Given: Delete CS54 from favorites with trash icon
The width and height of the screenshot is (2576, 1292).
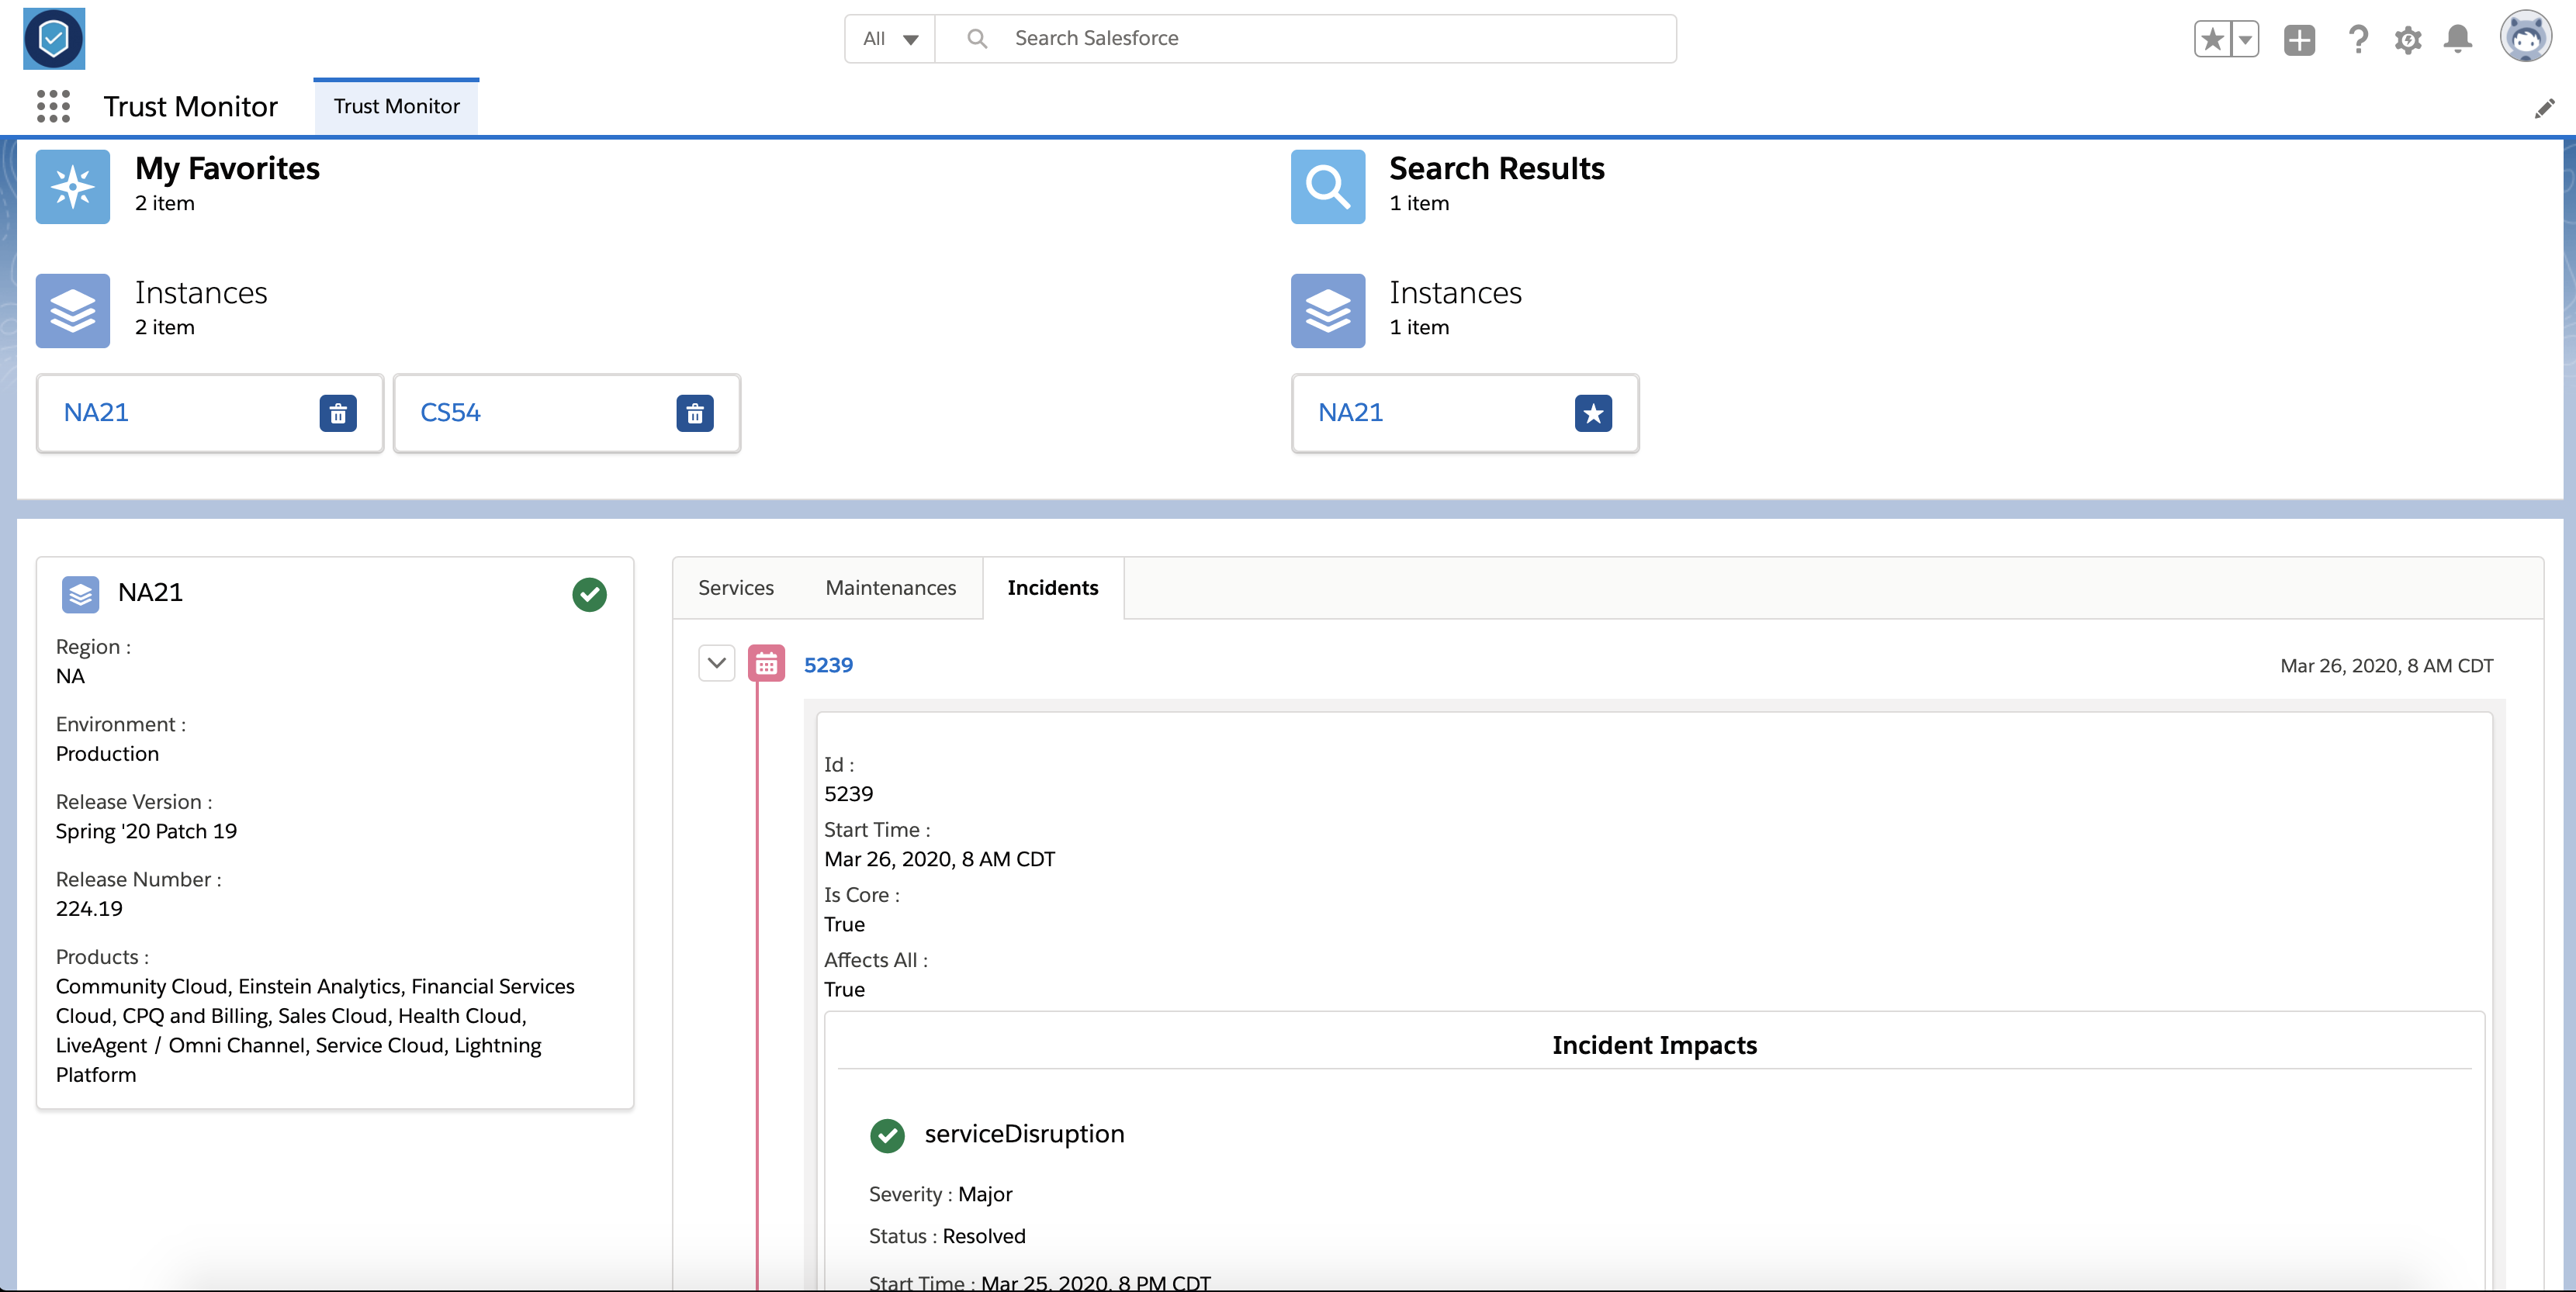Looking at the screenshot, I should pyautogui.click(x=695, y=413).
